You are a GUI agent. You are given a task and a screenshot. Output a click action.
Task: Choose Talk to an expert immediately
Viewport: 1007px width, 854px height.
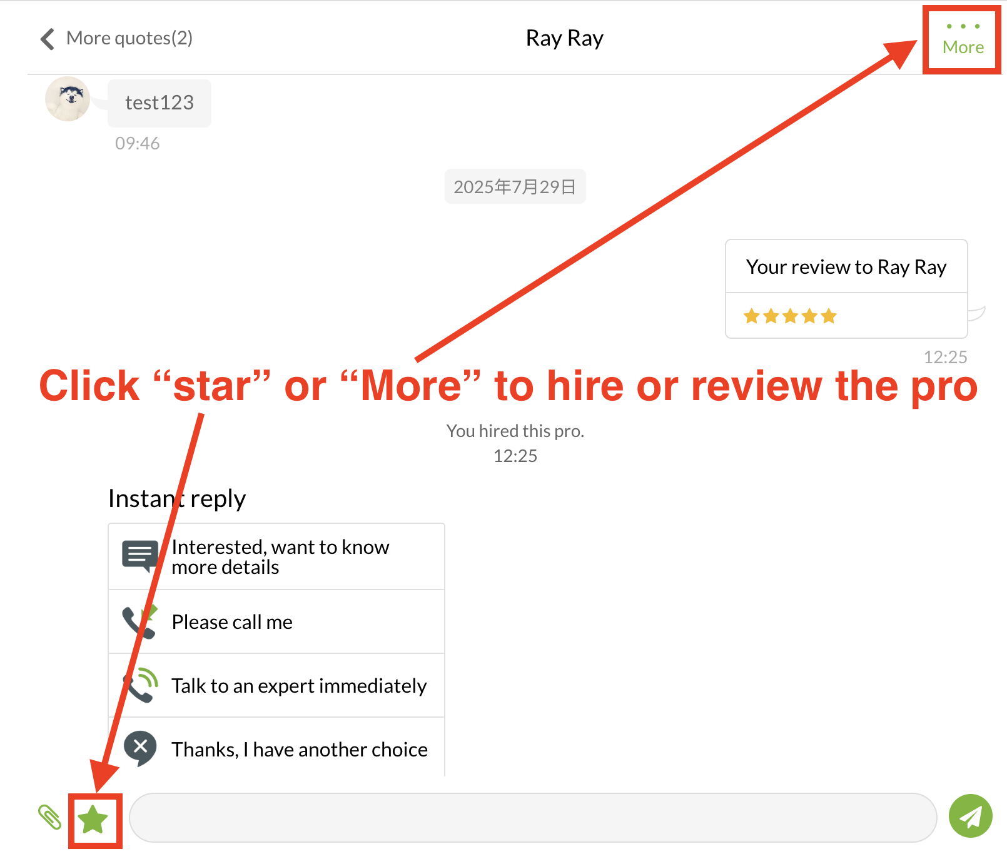tap(298, 686)
